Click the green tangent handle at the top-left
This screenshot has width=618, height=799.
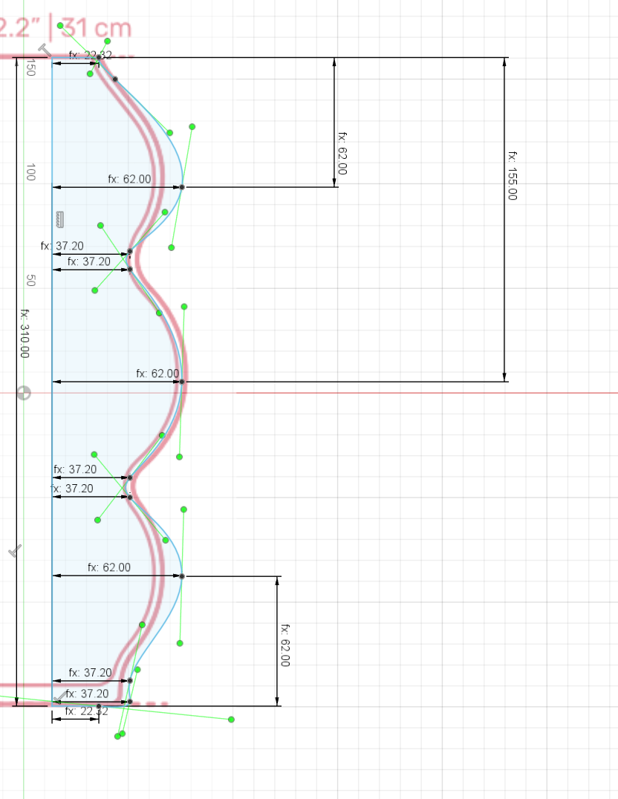coord(60,25)
